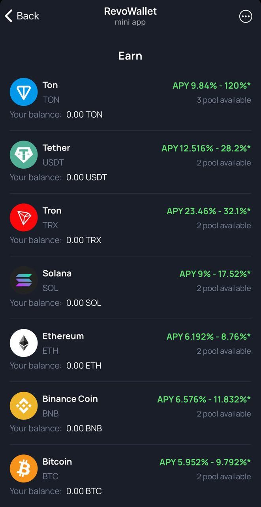Image resolution: width=261 pixels, height=507 pixels.
Task: Select the Ton coin icon
Action: tap(24, 92)
